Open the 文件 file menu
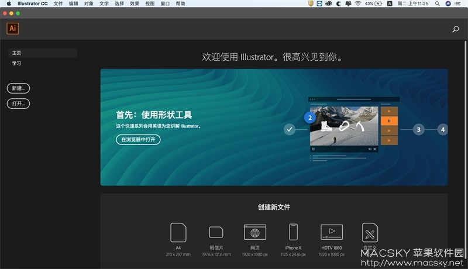The height and width of the screenshot is (269, 468). (58, 4)
